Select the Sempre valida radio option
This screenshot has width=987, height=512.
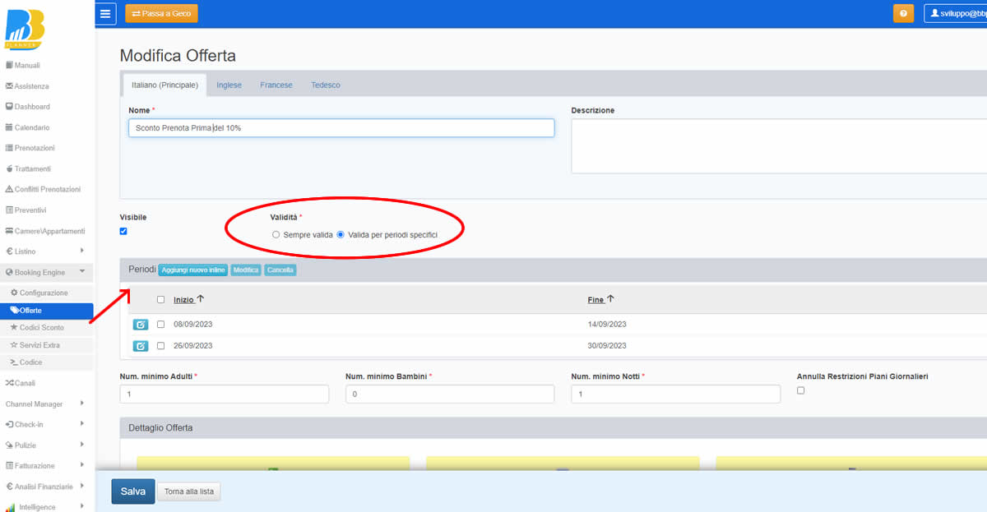pos(276,235)
